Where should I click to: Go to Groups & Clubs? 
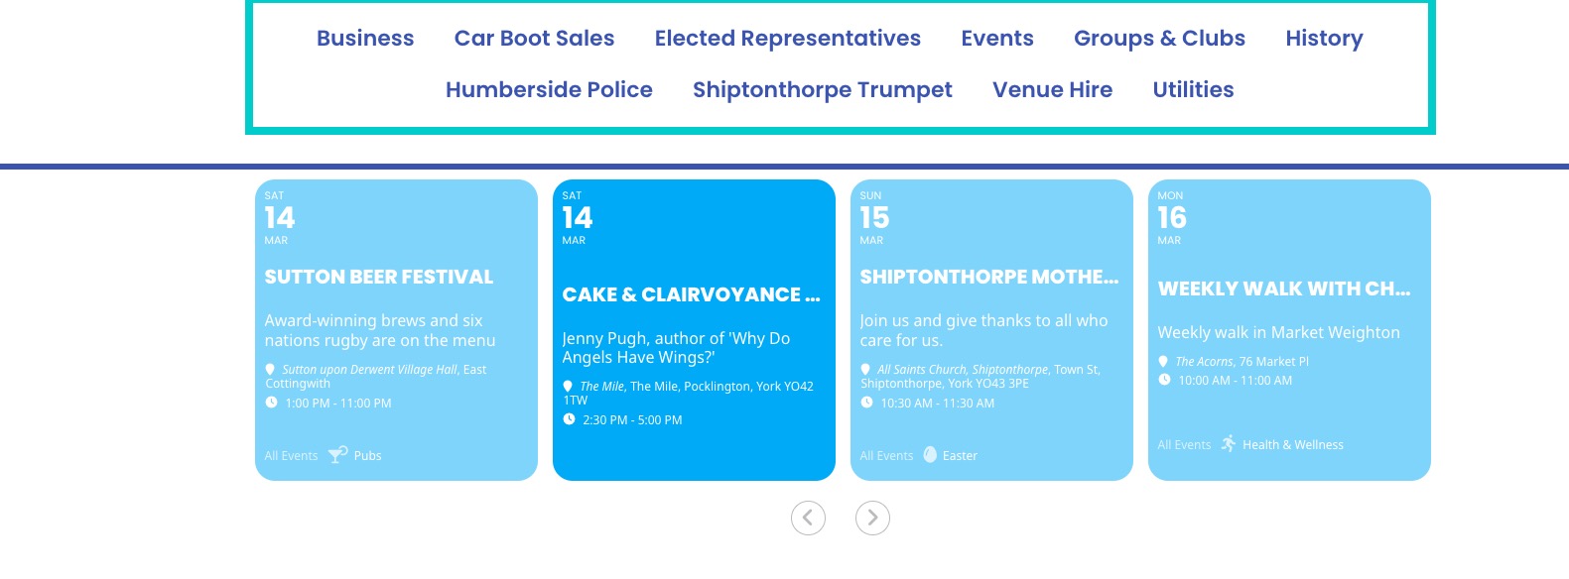tap(1159, 38)
